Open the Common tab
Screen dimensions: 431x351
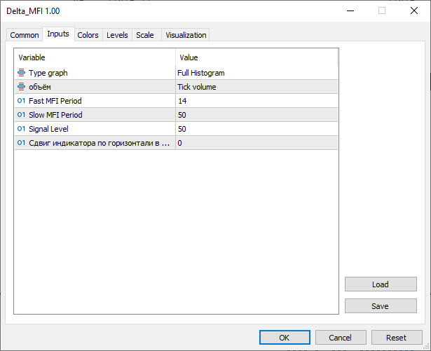25,35
